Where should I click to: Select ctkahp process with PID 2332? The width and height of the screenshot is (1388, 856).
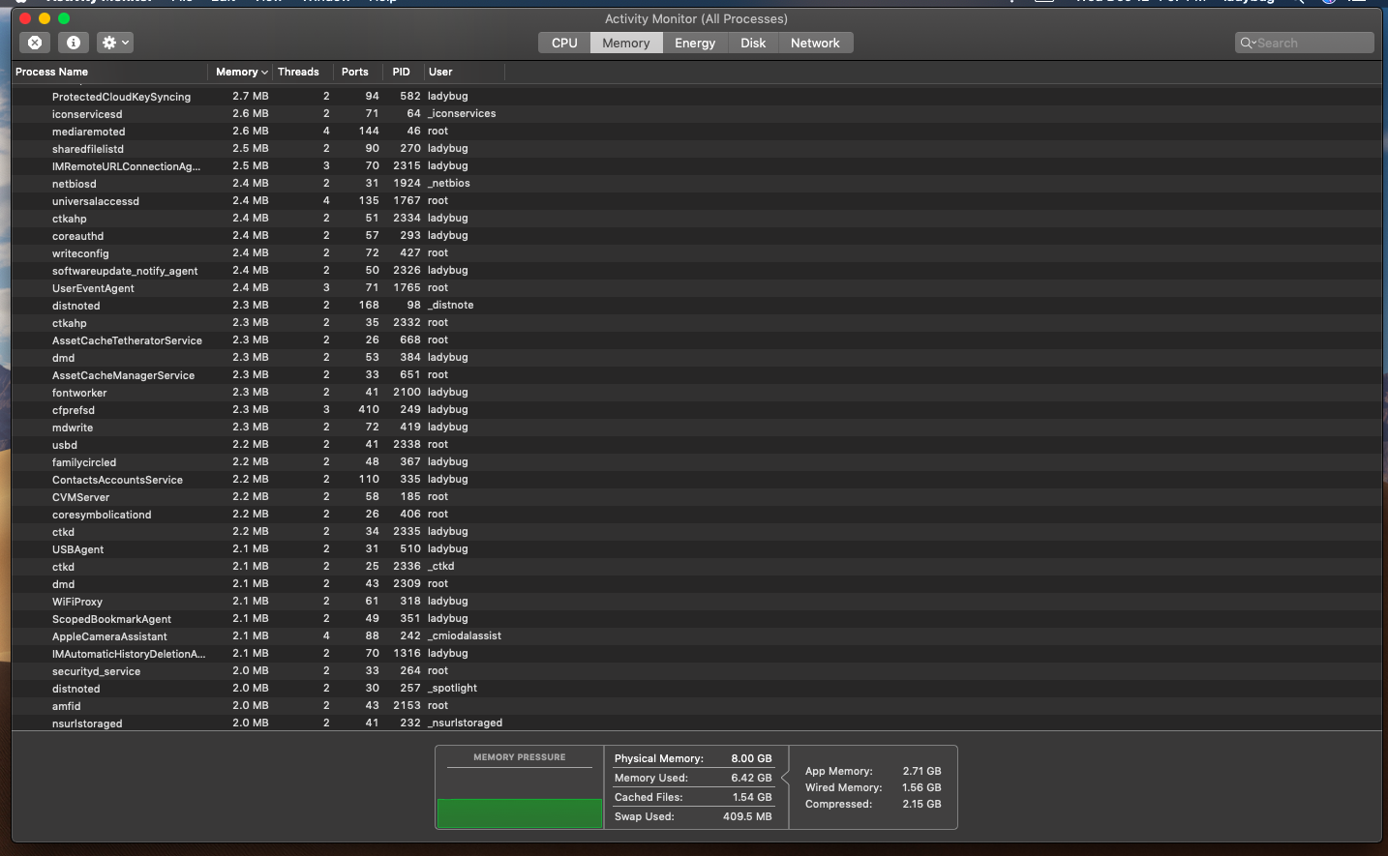coord(696,323)
